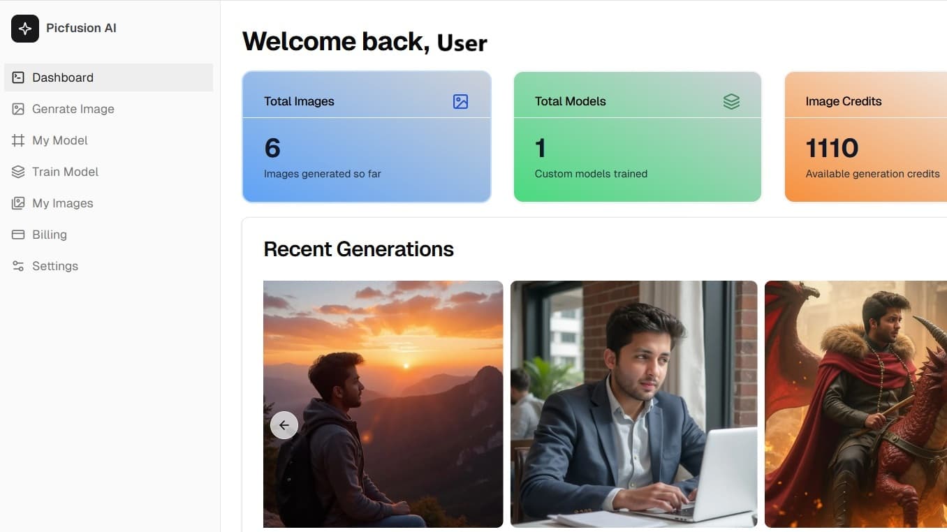Click the Dashboard terminal icon in sidebar
The image size is (947, 532).
(18, 77)
